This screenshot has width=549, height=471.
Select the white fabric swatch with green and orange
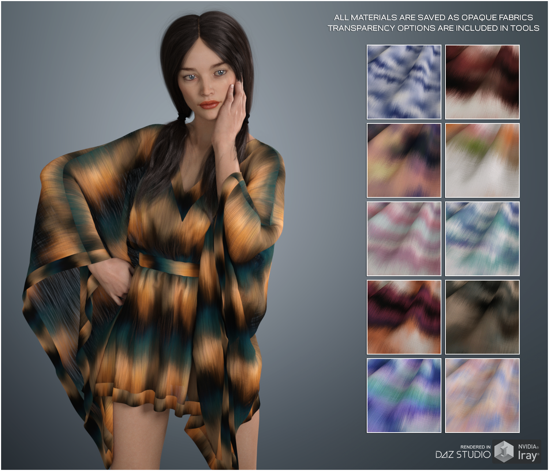click(482, 160)
